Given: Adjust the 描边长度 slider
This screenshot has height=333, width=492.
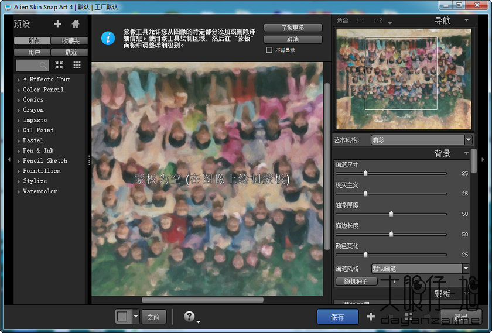Looking at the screenshot, I should point(391,234).
